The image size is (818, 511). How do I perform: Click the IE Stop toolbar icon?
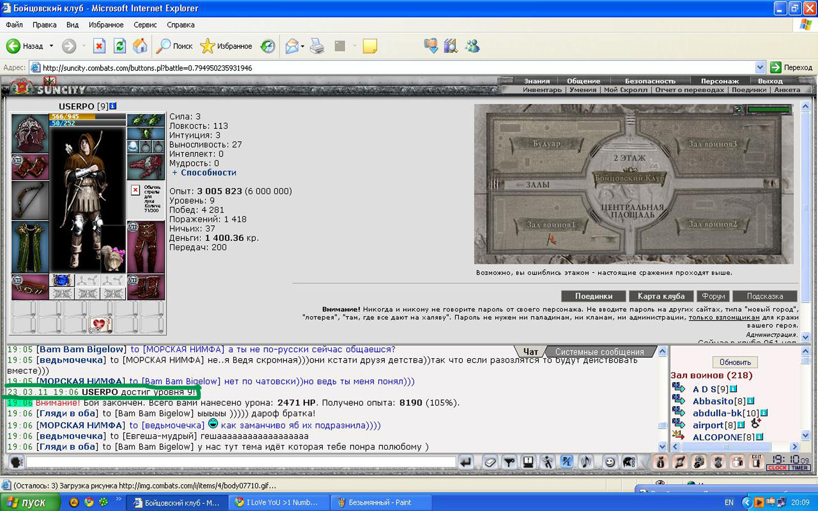pyautogui.click(x=99, y=46)
